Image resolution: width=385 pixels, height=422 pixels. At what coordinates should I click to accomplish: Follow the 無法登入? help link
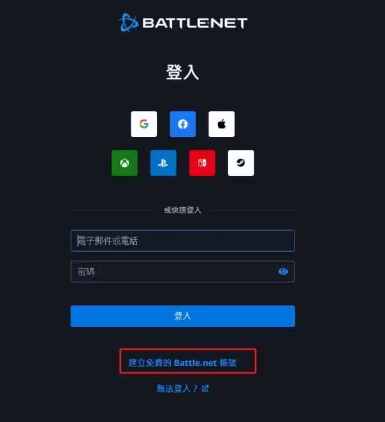pos(177,388)
